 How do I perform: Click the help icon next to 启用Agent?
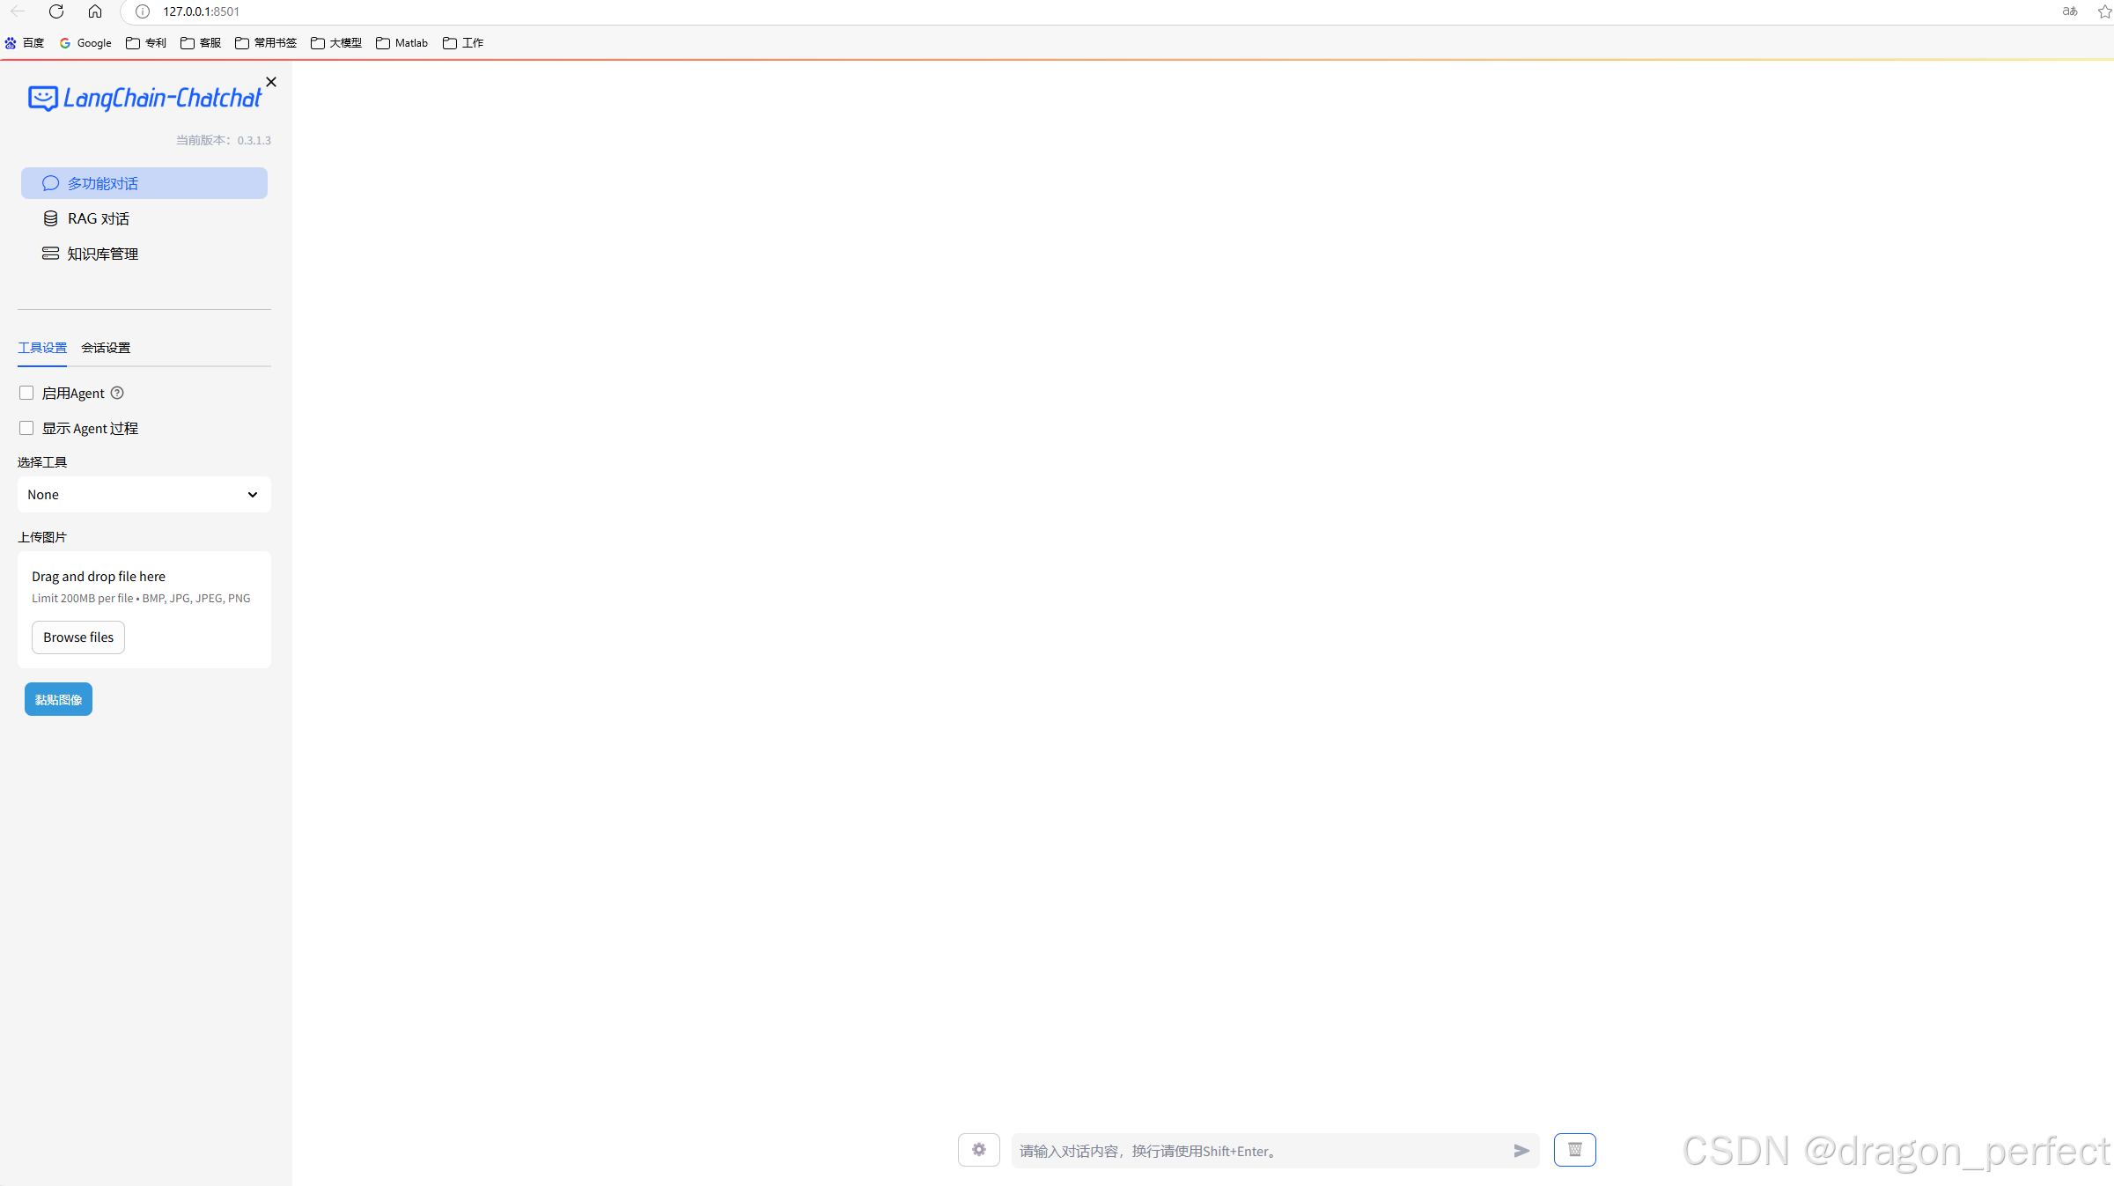(x=117, y=393)
